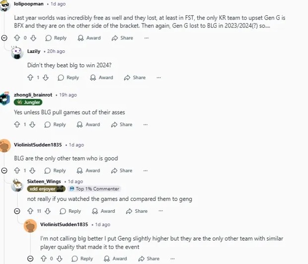Screen dimensions: 308x264
Task: Downvote lolipoopman's comment
Action: pyautogui.click(x=33, y=38)
